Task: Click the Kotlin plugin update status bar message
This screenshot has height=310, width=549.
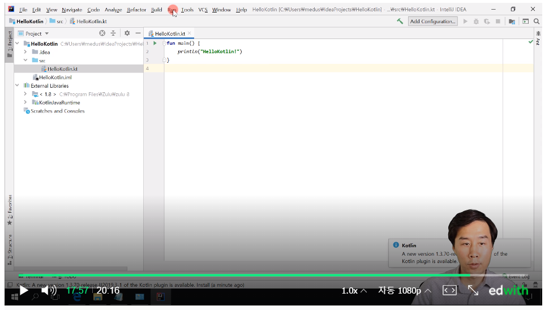Action: tap(130, 285)
